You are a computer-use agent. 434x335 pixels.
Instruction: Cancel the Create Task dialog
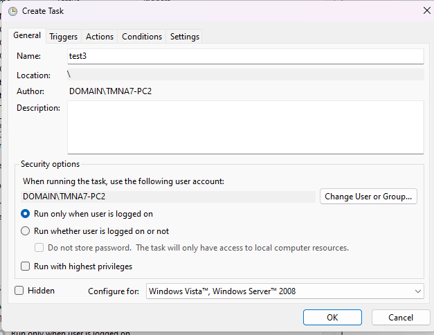click(401, 317)
